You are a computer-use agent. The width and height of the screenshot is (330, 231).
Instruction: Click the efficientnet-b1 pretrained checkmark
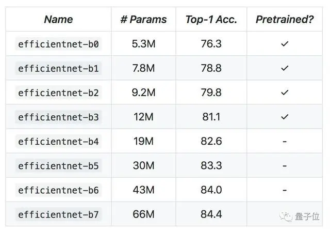[285, 68]
